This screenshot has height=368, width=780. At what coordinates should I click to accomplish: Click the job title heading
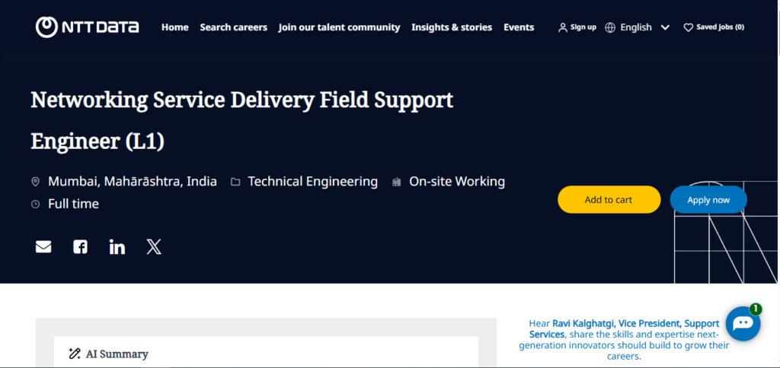[x=241, y=121]
